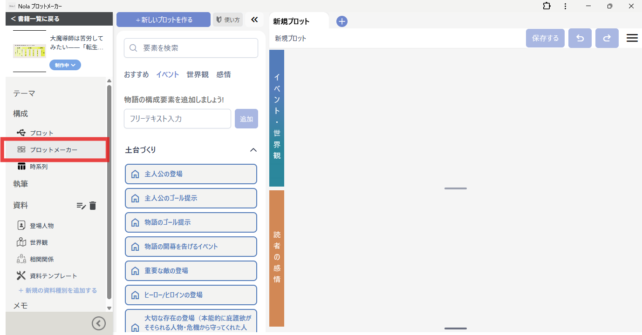Click the 要素を検索 search field
Viewport: 642px width, 335px height.
191,48
